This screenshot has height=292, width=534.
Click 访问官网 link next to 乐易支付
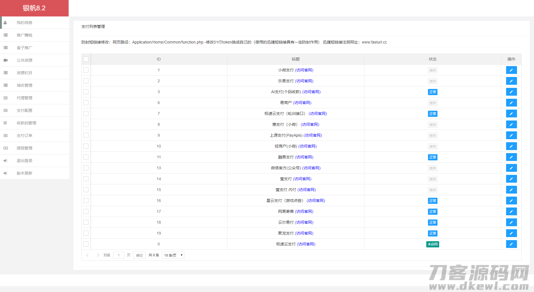[304, 81]
